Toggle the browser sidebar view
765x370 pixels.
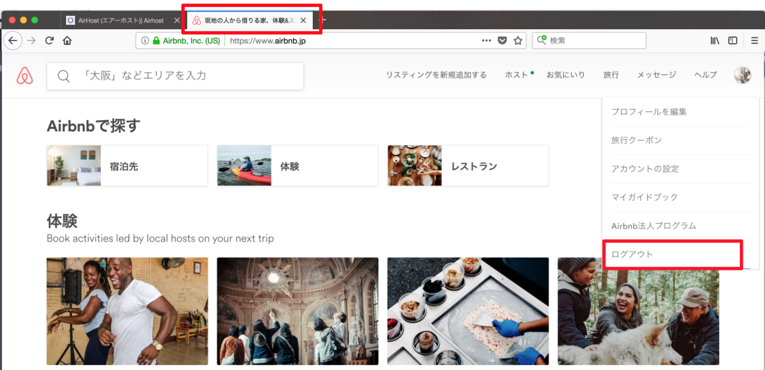coord(733,41)
